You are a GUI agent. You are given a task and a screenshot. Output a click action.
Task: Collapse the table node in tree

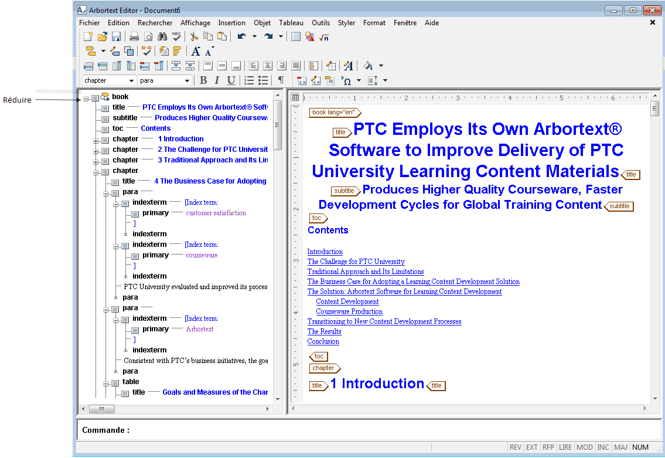105,384
